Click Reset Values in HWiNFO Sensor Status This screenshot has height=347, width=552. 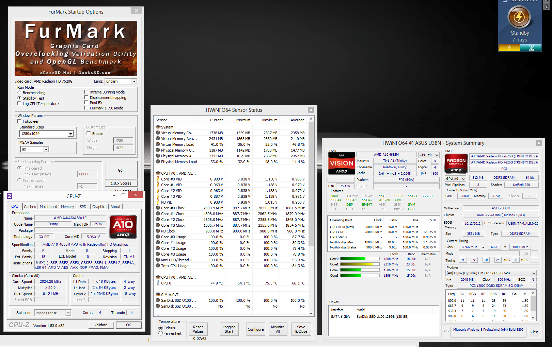[x=198, y=329]
